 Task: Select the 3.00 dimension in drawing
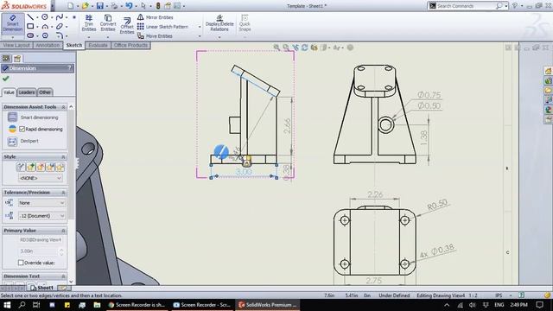(x=244, y=172)
